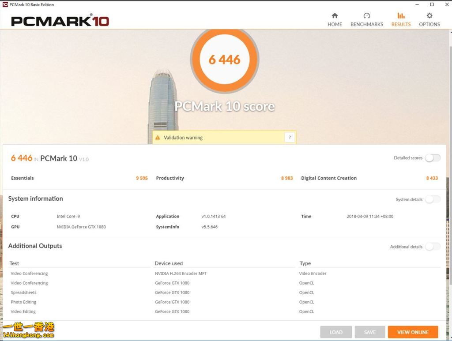This screenshot has width=452, height=341.
Task: Click the Test column header
Action: [x=14, y=263]
